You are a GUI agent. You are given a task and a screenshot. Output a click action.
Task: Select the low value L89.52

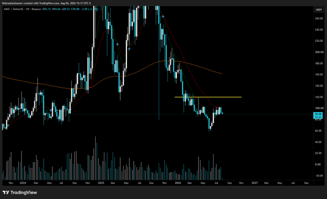66,9
